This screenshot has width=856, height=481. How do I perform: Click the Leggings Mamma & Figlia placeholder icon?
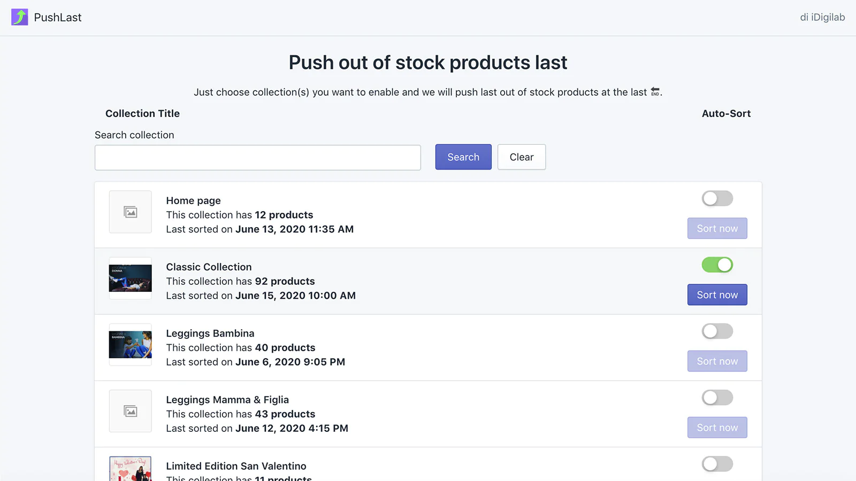click(x=131, y=411)
